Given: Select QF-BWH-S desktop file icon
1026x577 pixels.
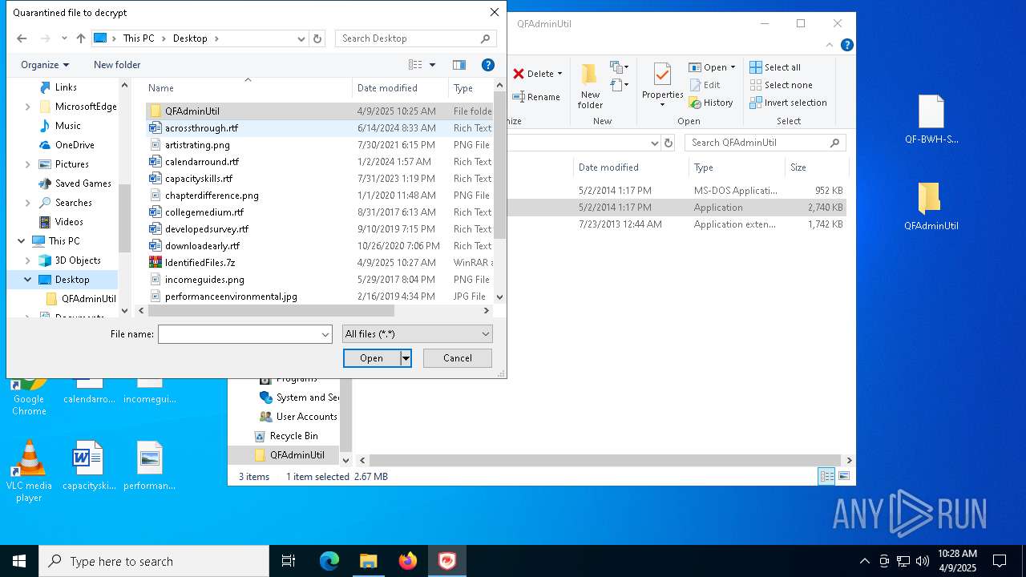Looking at the screenshot, I should point(931,120).
